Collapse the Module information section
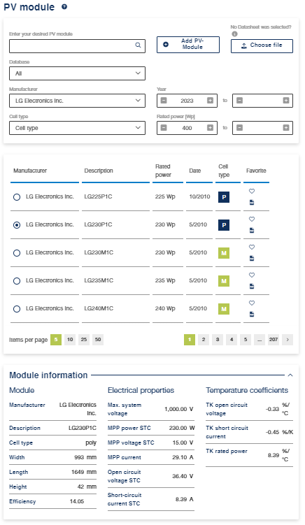Image resolution: width=305 pixels, height=525 pixels. pos(290,375)
